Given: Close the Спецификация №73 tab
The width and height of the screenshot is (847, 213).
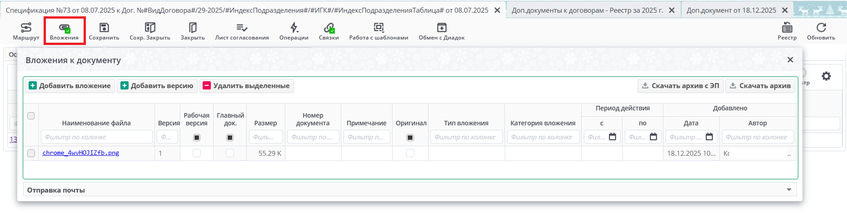Looking at the screenshot, I should tap(497, 10).
